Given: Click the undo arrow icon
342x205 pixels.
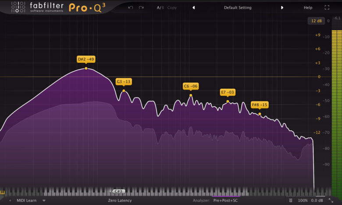Looking at the screenshot, I should [x=130, y=7].
